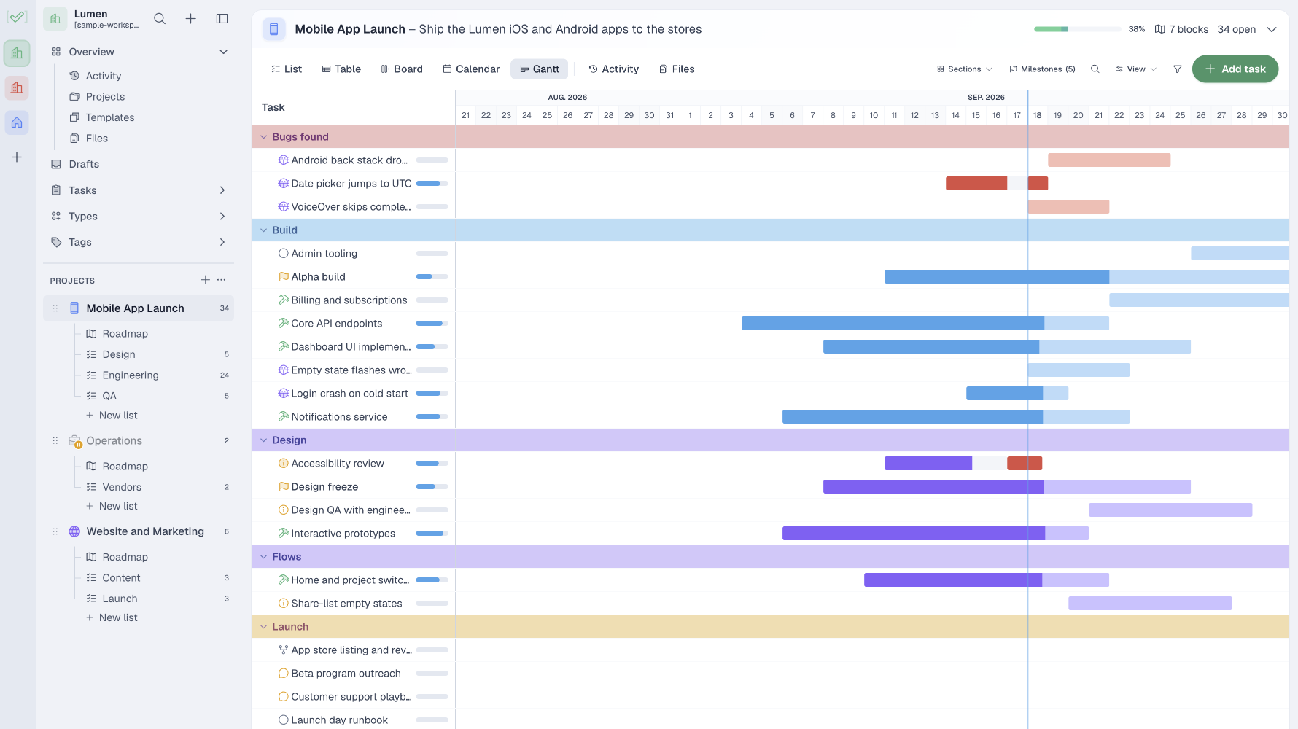Toggle the Share-list empty states status icon
The height and width of the screenshot is (729, 1298).
[x=284, y=604]
